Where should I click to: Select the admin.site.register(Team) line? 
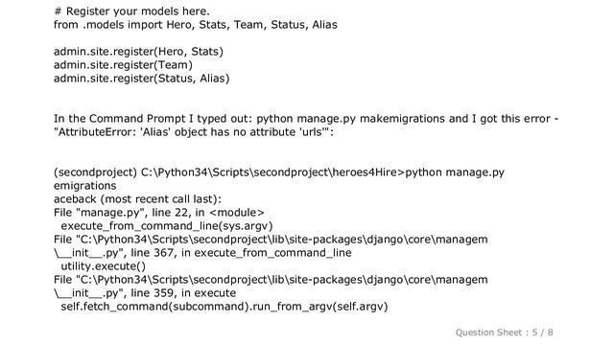tap(123, 65)
